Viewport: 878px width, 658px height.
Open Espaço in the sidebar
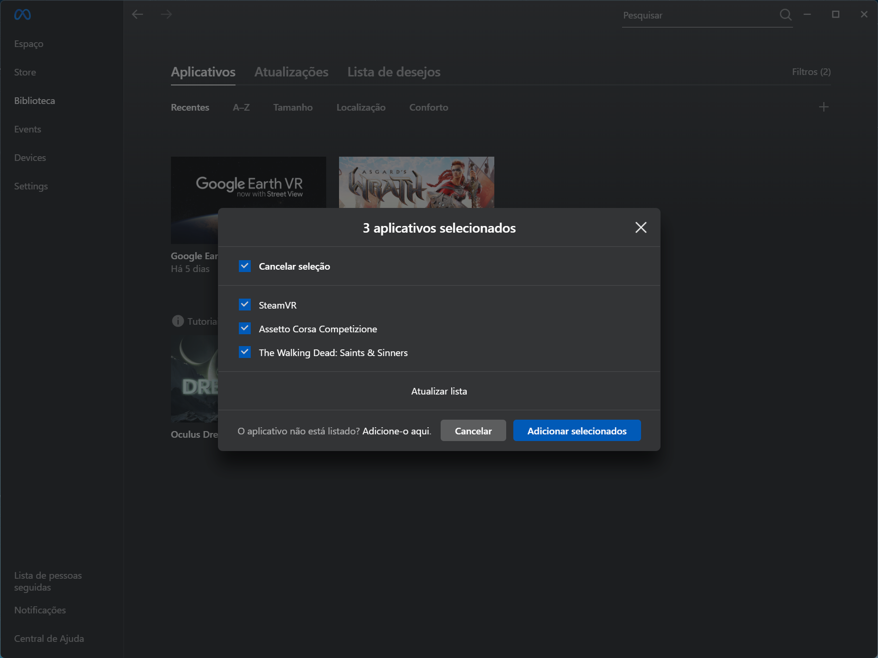28,44
